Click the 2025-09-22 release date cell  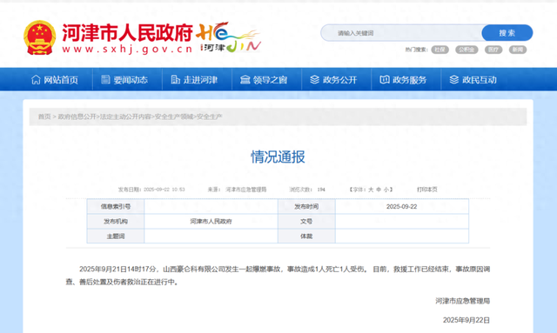[x=402, y=207]
